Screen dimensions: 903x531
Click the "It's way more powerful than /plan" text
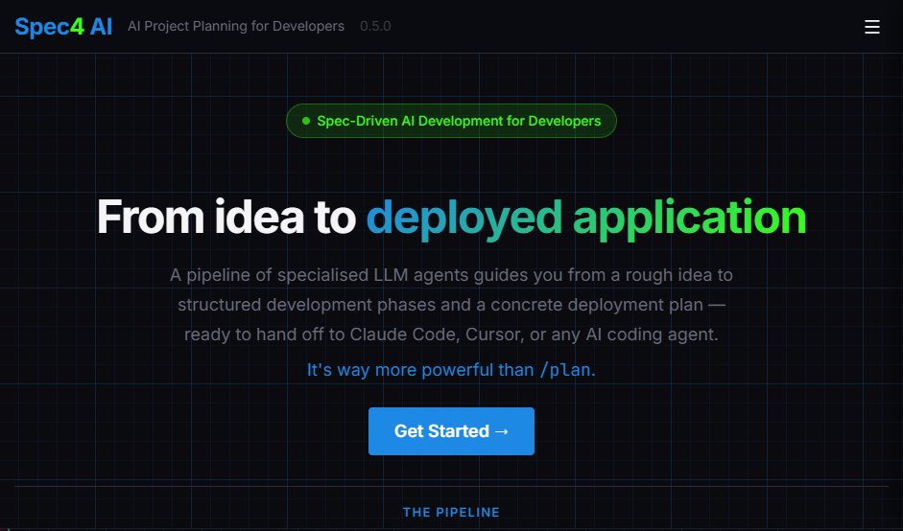(x=451, y=369)
